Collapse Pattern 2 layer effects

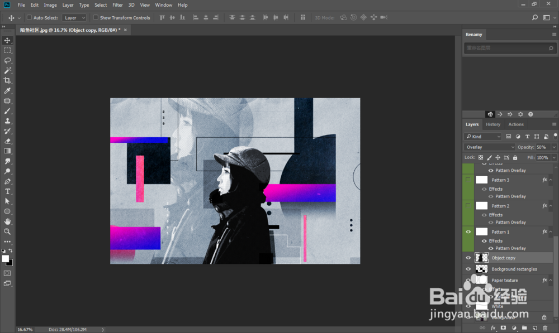point(551,206)
